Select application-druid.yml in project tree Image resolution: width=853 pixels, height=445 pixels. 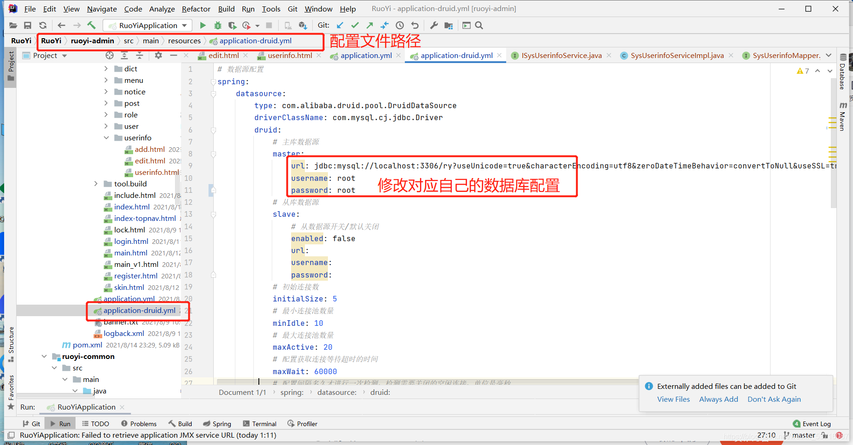139,310
